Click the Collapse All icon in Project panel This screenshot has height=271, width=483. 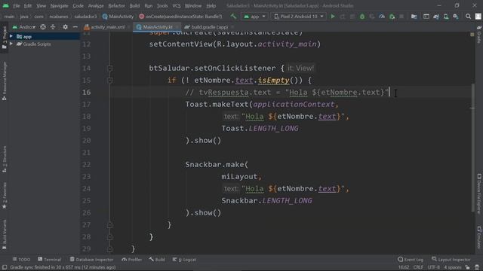tap(53, 27)
